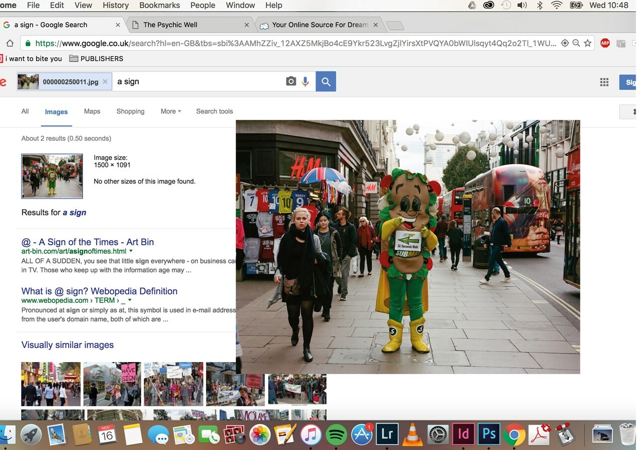Select the 'Maps' search category
This screenshot has height=450, width=637.
click(92, 111)
